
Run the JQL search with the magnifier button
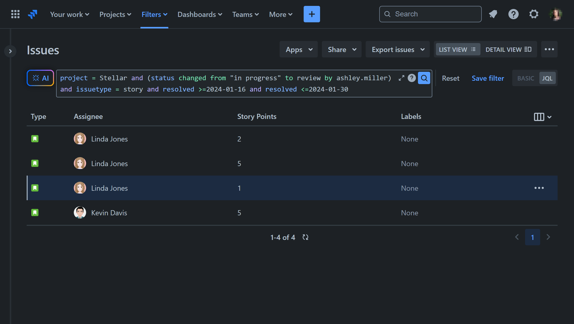coord(424,78)
